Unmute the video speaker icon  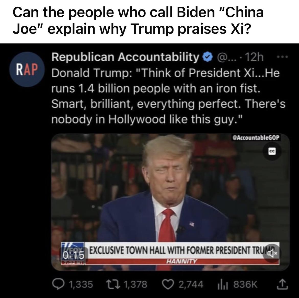click(x=272, y=253)
